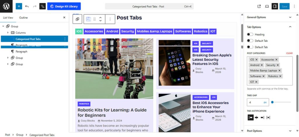The width and height of the screenshot is (299, 137).
Task: Clear all post categories
Action: point(289,53)
